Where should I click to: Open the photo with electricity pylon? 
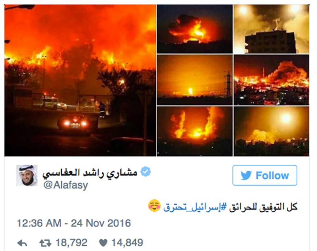point(195,80)
